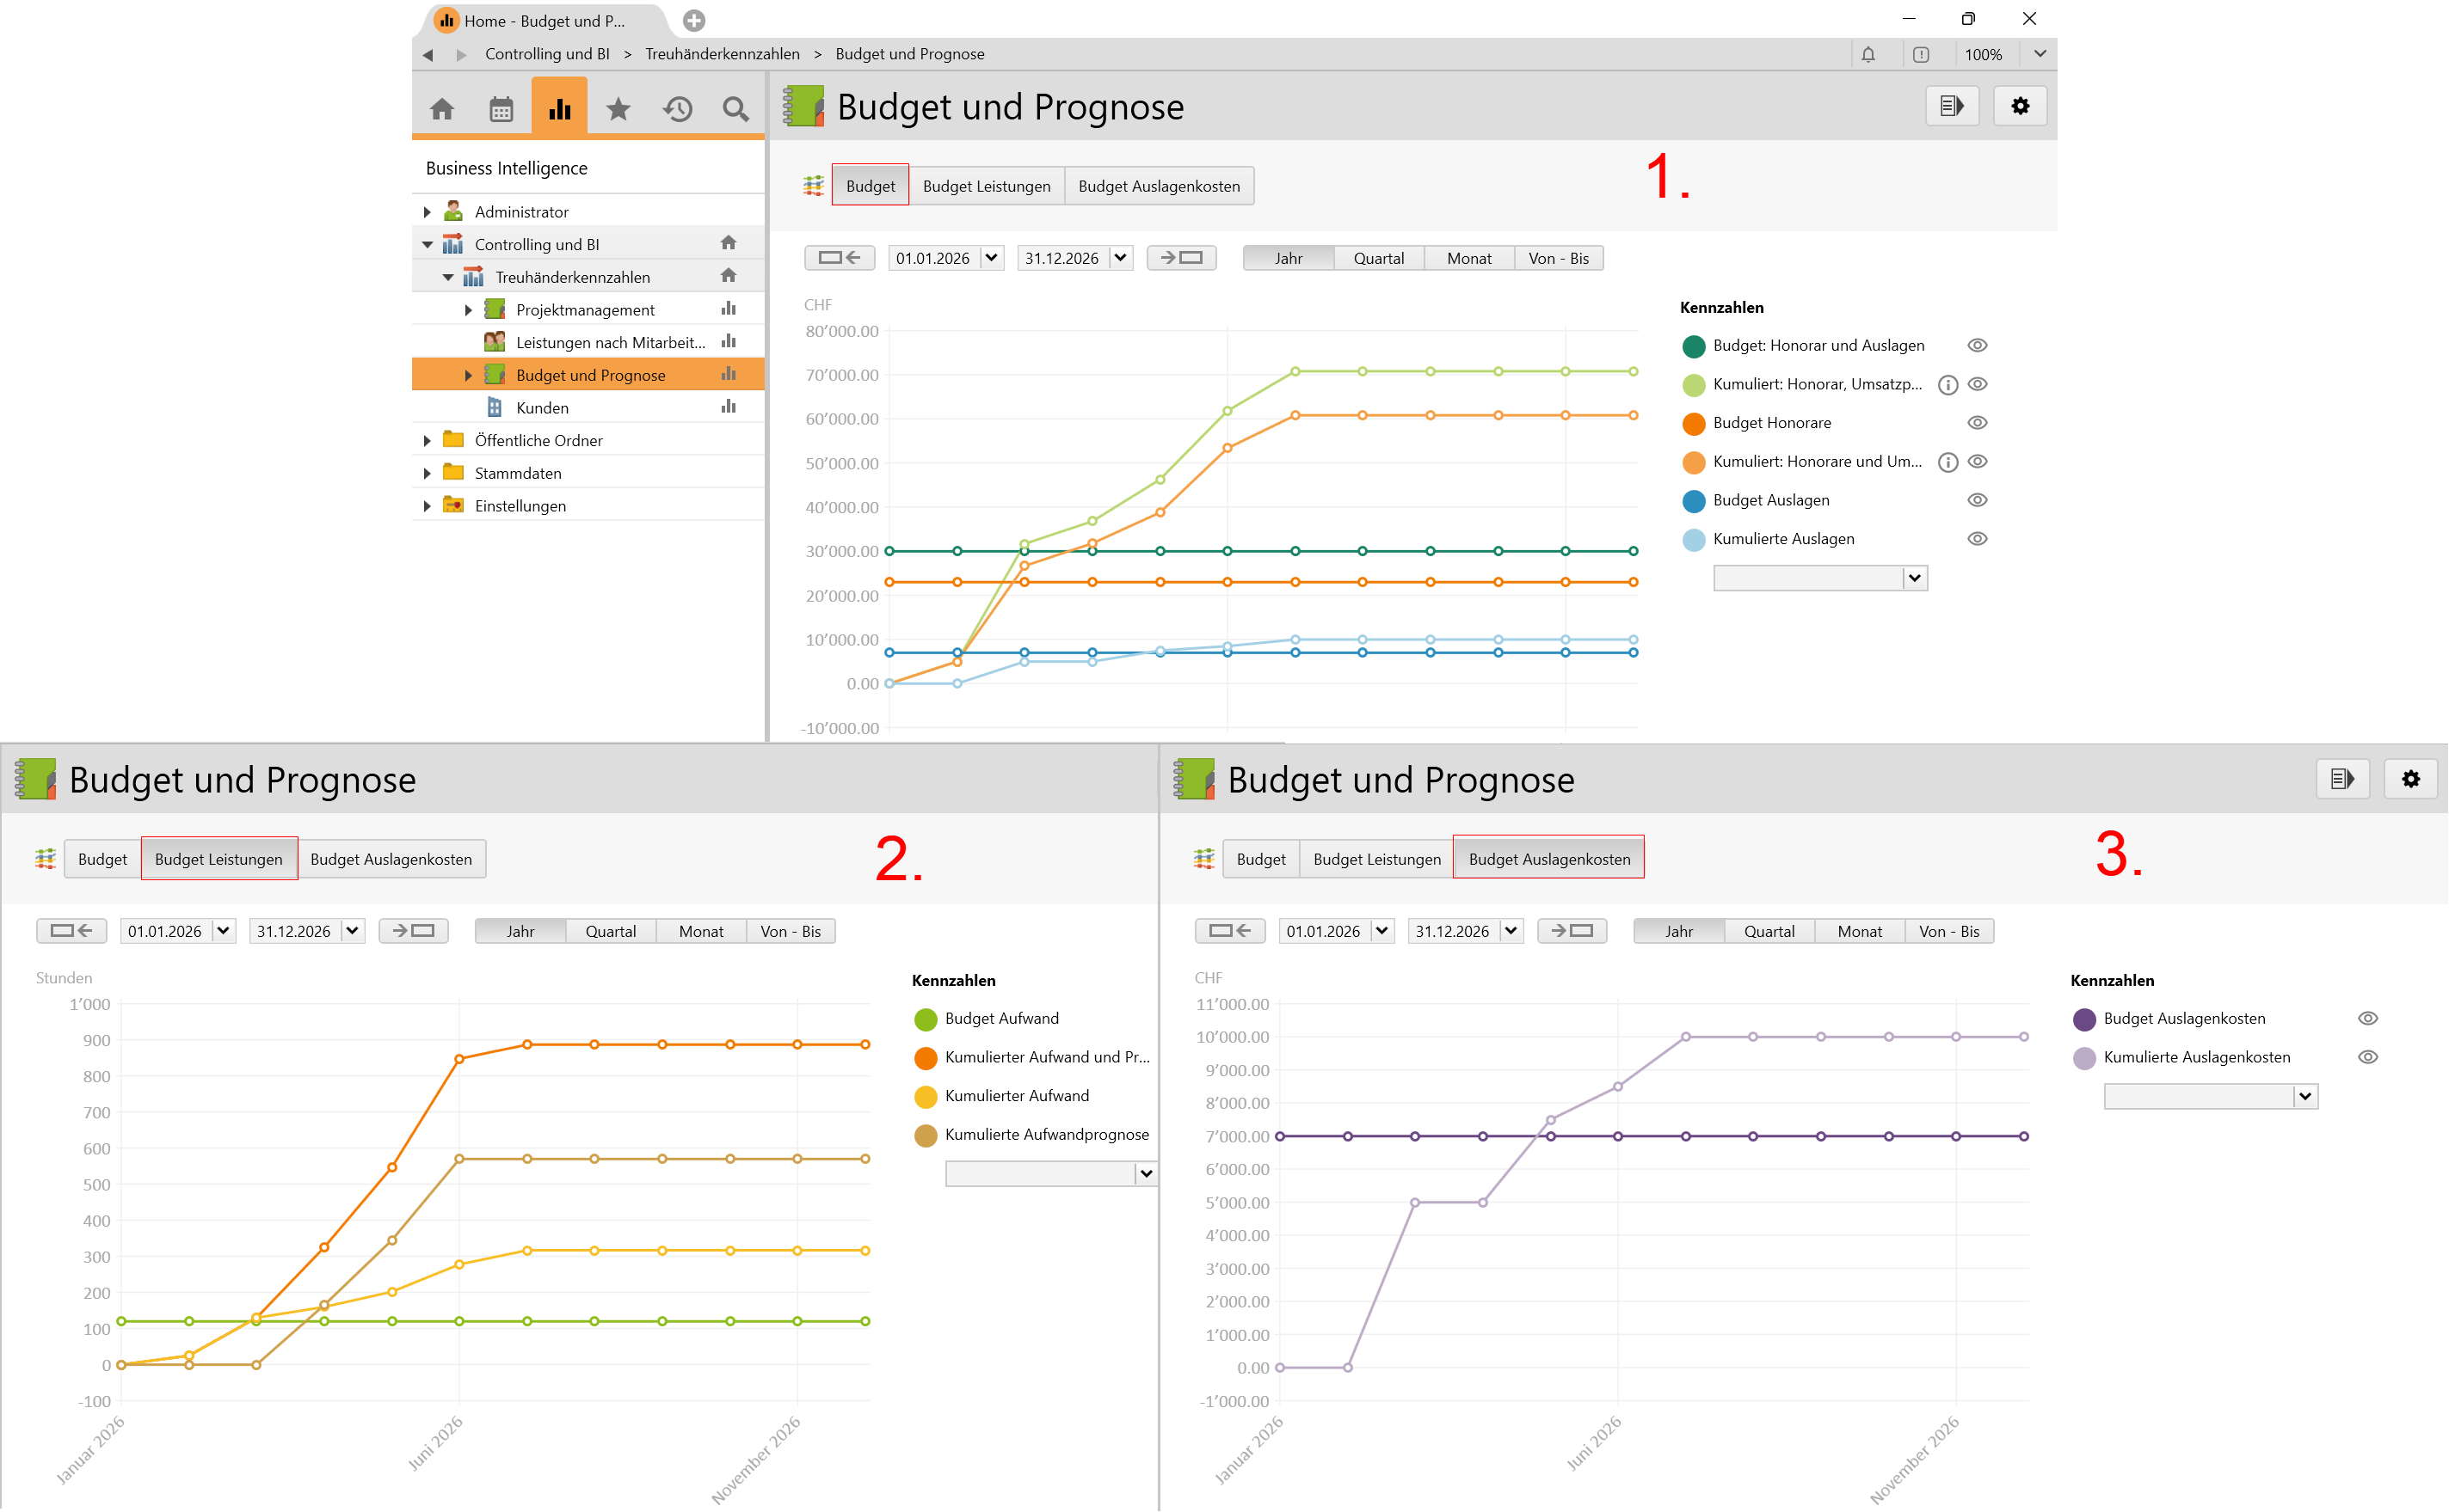The width and height of the screenshot is (2449, 1512).
Task: Click the notification bell icon
Action: [x=1868, y=54]
